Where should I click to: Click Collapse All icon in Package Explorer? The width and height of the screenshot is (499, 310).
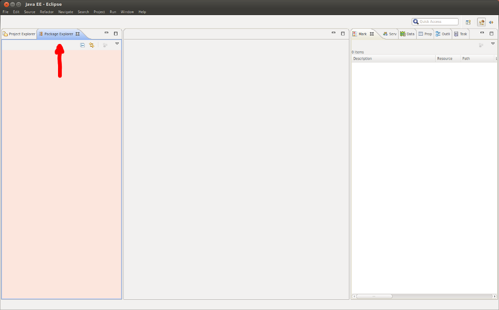(82, 45)
